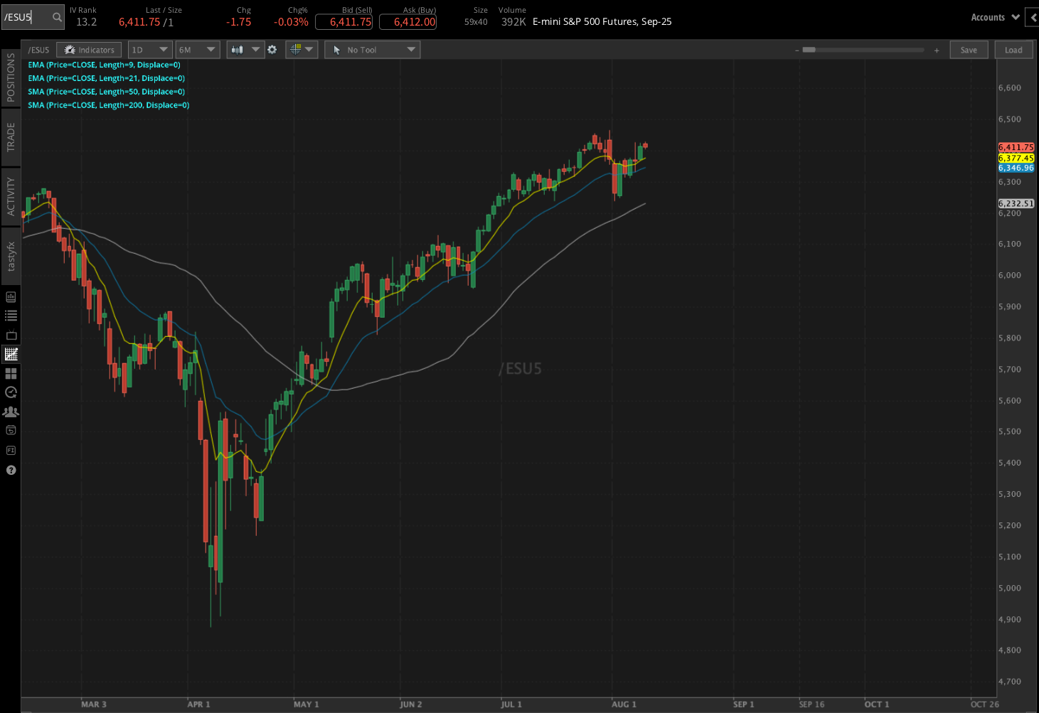Open the 1D timeframe dropdown
1039x713 pixels.
(x=149, y=50)
